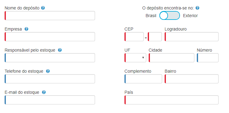This screenshot has height=113, width=229.
Task: Show help for Telefone do estoque
Action: 48,71
